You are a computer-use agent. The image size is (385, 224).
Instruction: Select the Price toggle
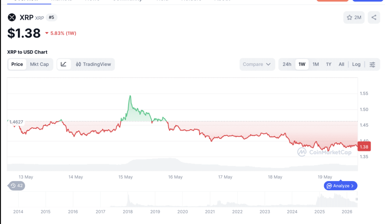(17, 64)
